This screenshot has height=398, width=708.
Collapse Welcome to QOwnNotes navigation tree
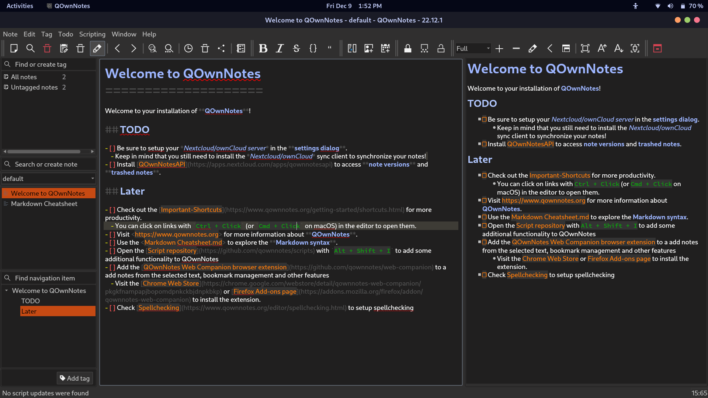(x=6, y=291)
